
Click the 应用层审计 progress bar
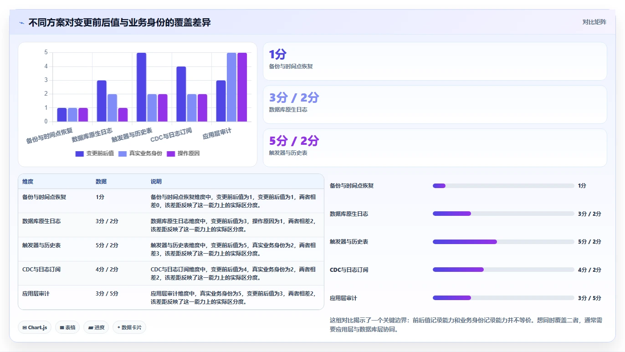pos(503,298)
